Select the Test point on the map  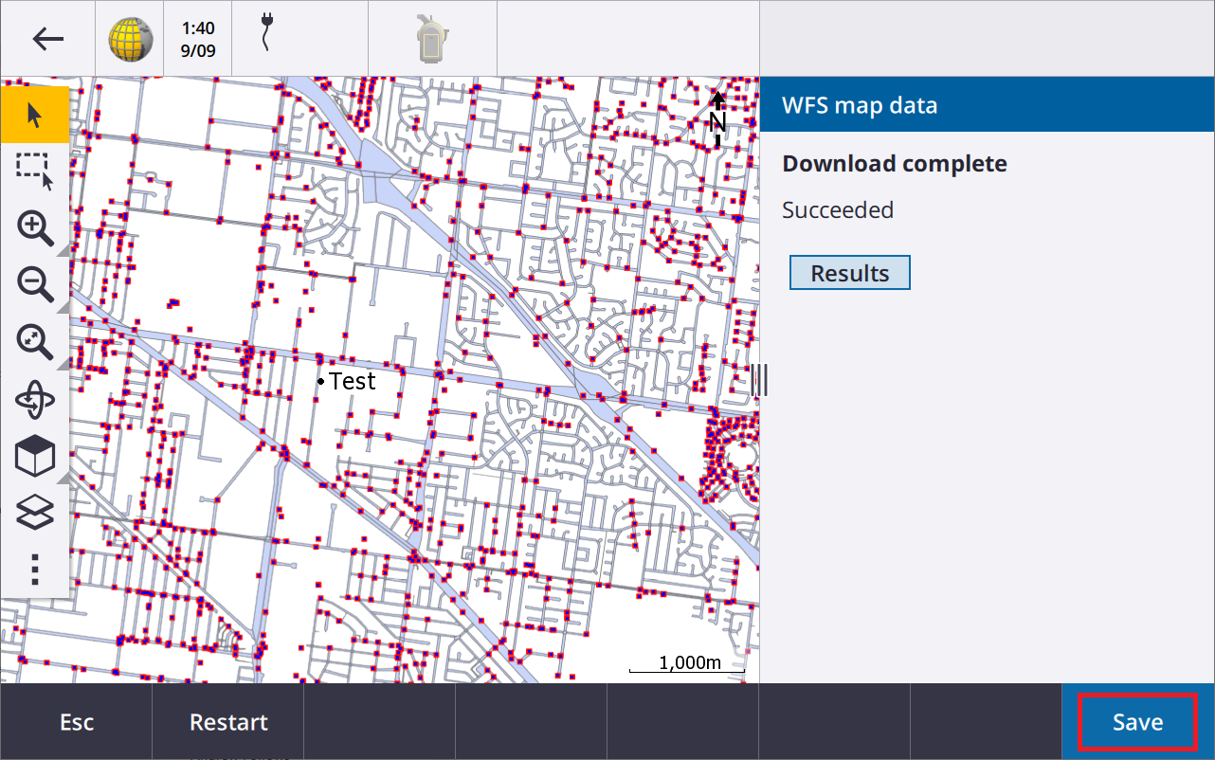[322, 382]
